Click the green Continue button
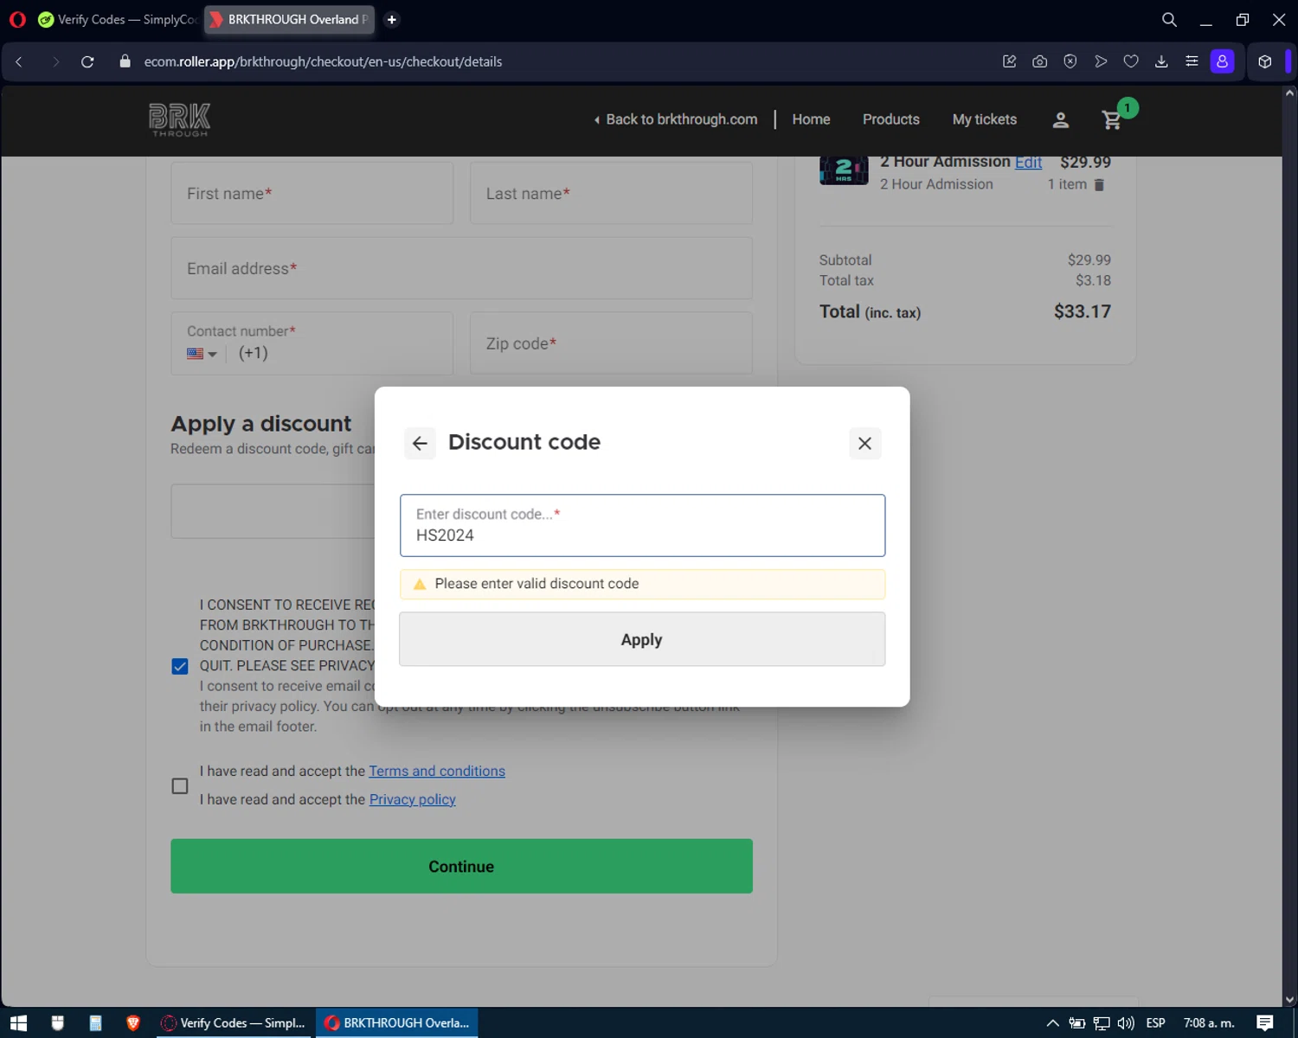 (461, 866)
